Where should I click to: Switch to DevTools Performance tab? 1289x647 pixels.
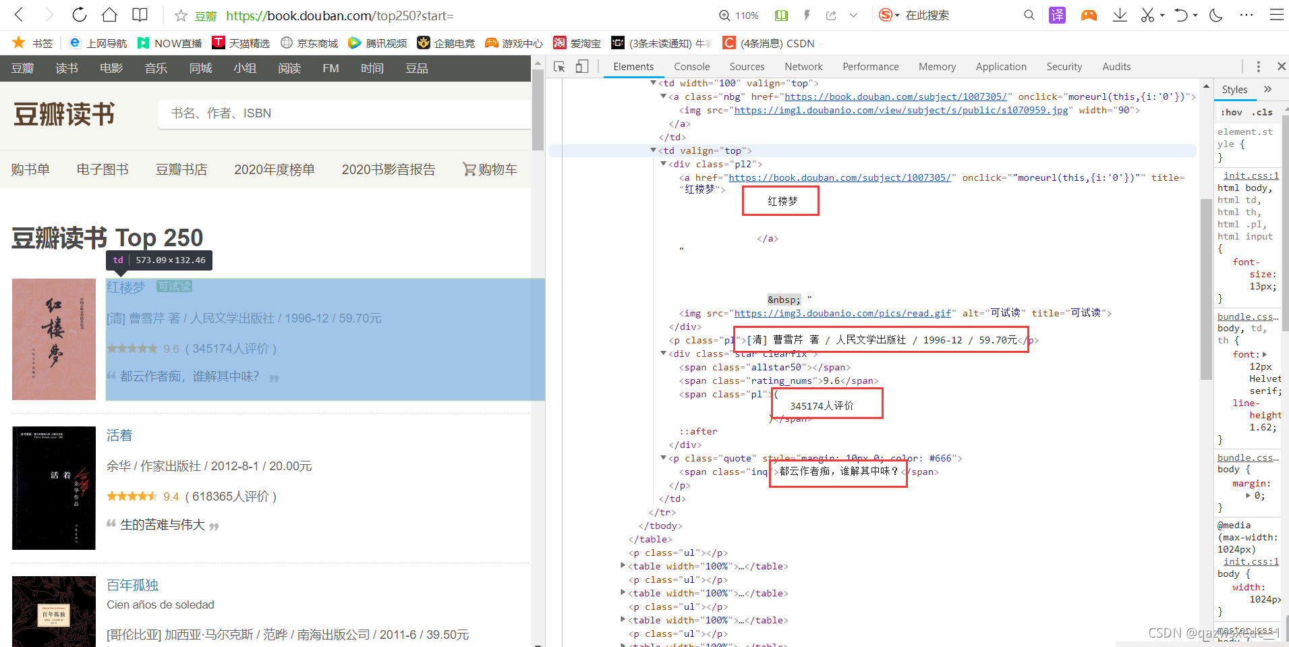[x=870, y=67]
